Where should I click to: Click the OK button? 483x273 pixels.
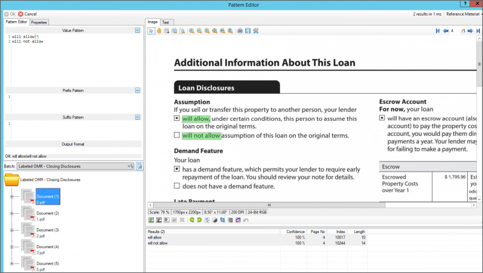[x=10, y=14]
